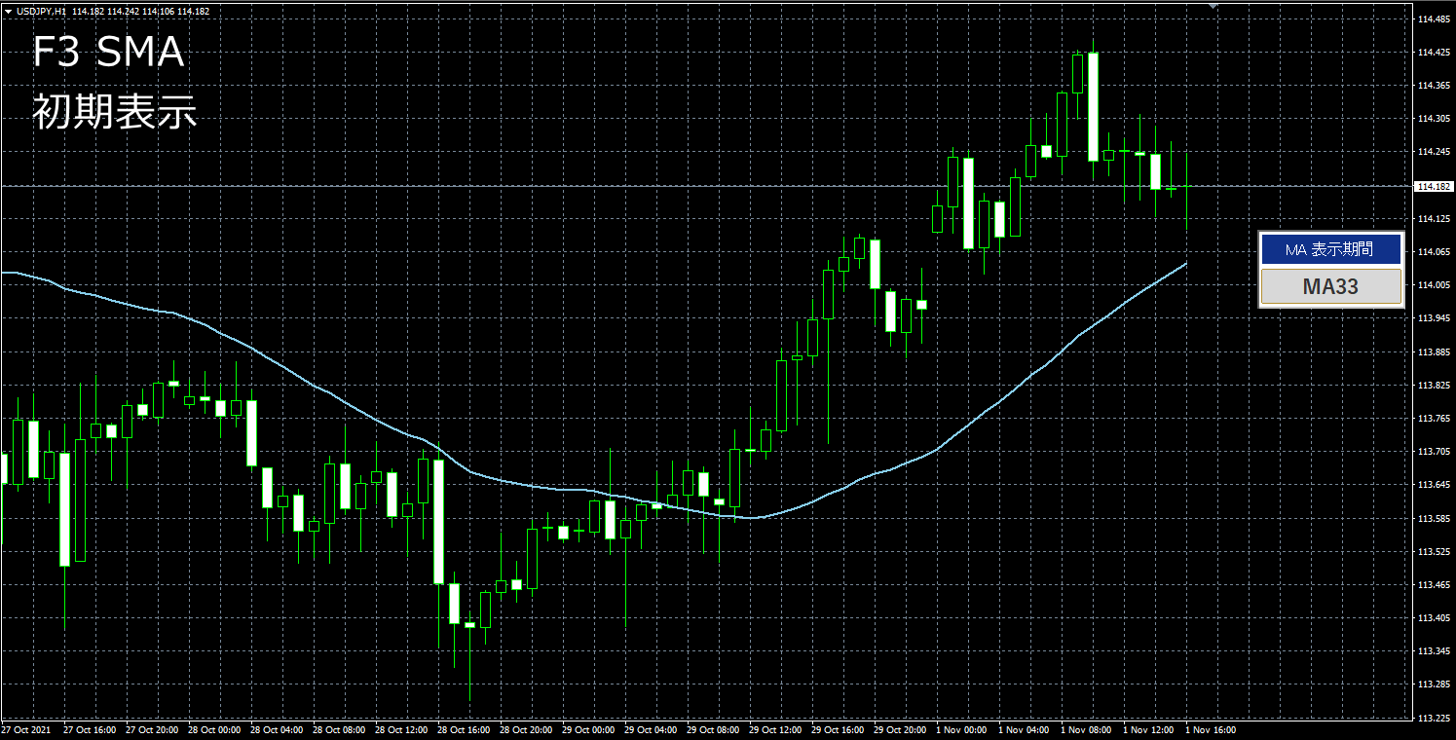Select the current price label 114.182
Viewport: 1456px width, 740px height.
(1431, 186)
